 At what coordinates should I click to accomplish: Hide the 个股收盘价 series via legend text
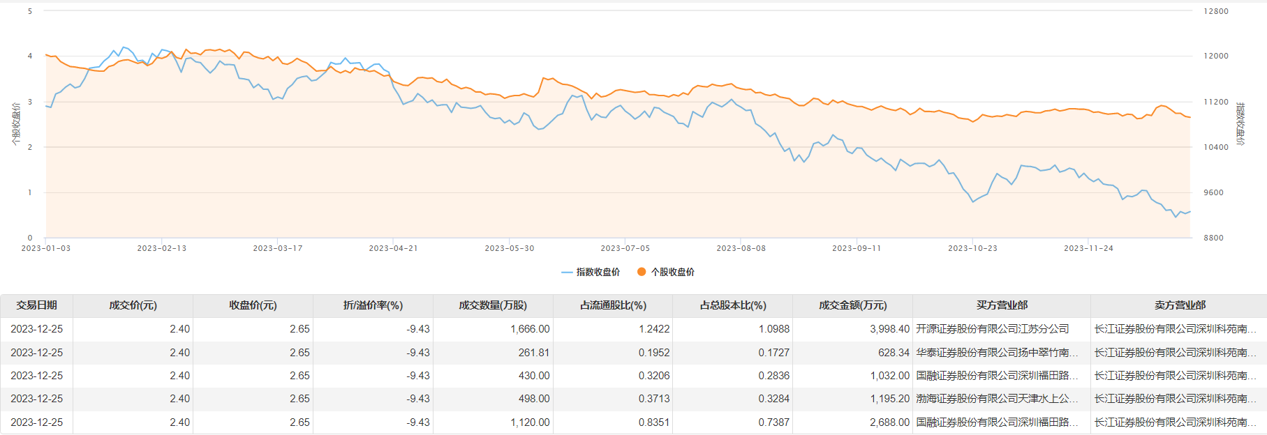tap(672, 273)
